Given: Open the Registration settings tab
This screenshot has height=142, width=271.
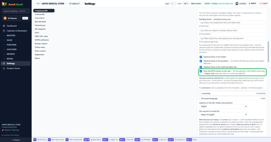Looking at the screenshot, I should click(44, 55).
